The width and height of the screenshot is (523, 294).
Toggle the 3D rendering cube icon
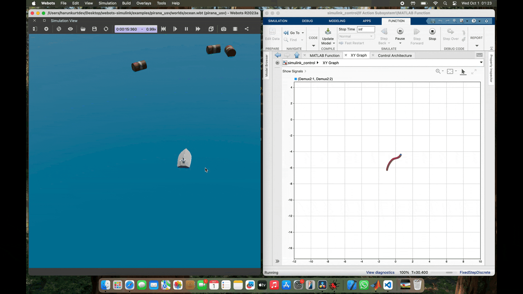click(x=211, y=29)
